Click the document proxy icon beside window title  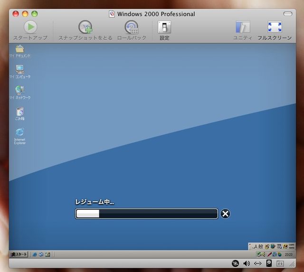click(x=112, y=14)
